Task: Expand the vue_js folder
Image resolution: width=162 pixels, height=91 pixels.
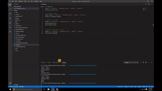Action: (x=17, y=51)
